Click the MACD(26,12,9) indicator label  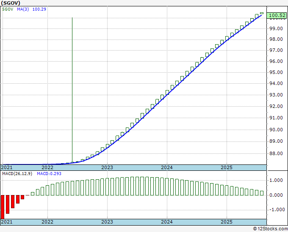[x=17, y=174]
